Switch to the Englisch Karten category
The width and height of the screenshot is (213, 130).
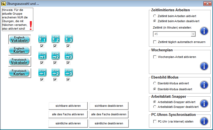click(20, 50)
